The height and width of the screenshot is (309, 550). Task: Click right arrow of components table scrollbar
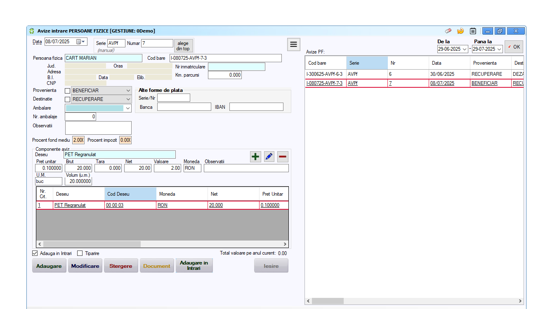285,244
